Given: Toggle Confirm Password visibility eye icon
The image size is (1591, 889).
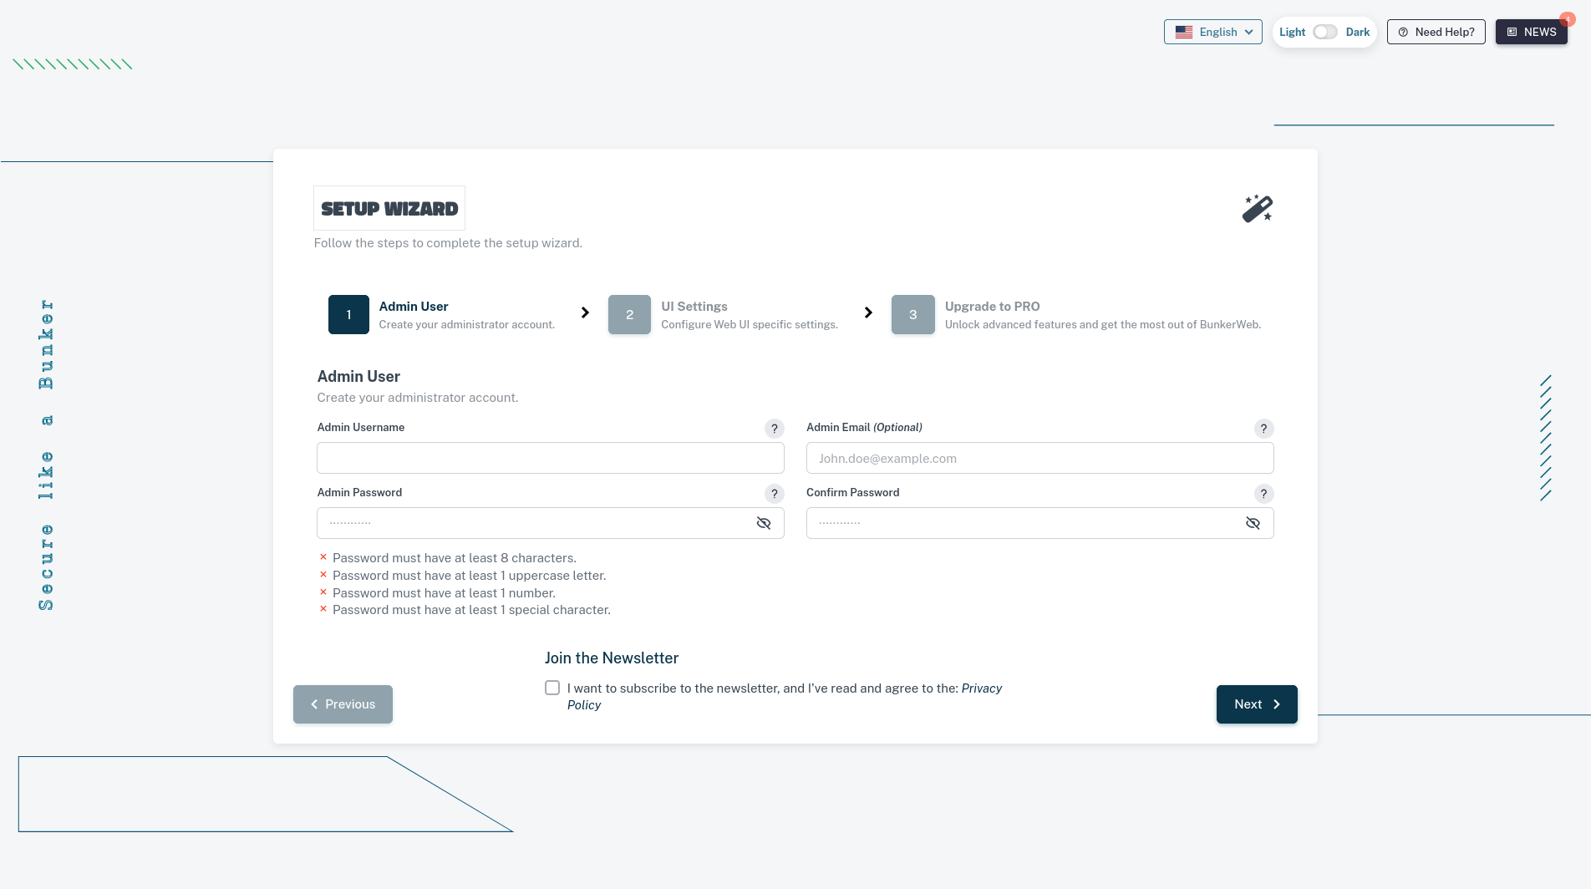Looking at the screenshot, I should pyautogui.click(x=1253, y=523).
